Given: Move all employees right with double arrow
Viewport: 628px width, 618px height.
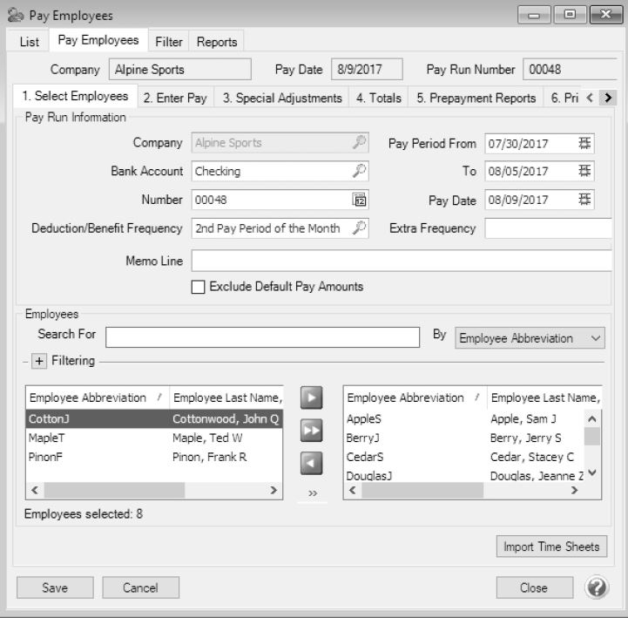Looking at the screenshot, I should [x=311, y=431].
